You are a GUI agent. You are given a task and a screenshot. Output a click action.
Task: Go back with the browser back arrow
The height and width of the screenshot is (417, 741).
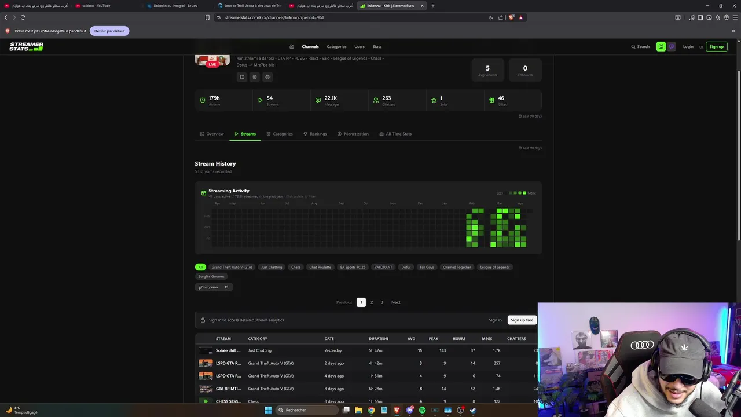coord(6,17)
